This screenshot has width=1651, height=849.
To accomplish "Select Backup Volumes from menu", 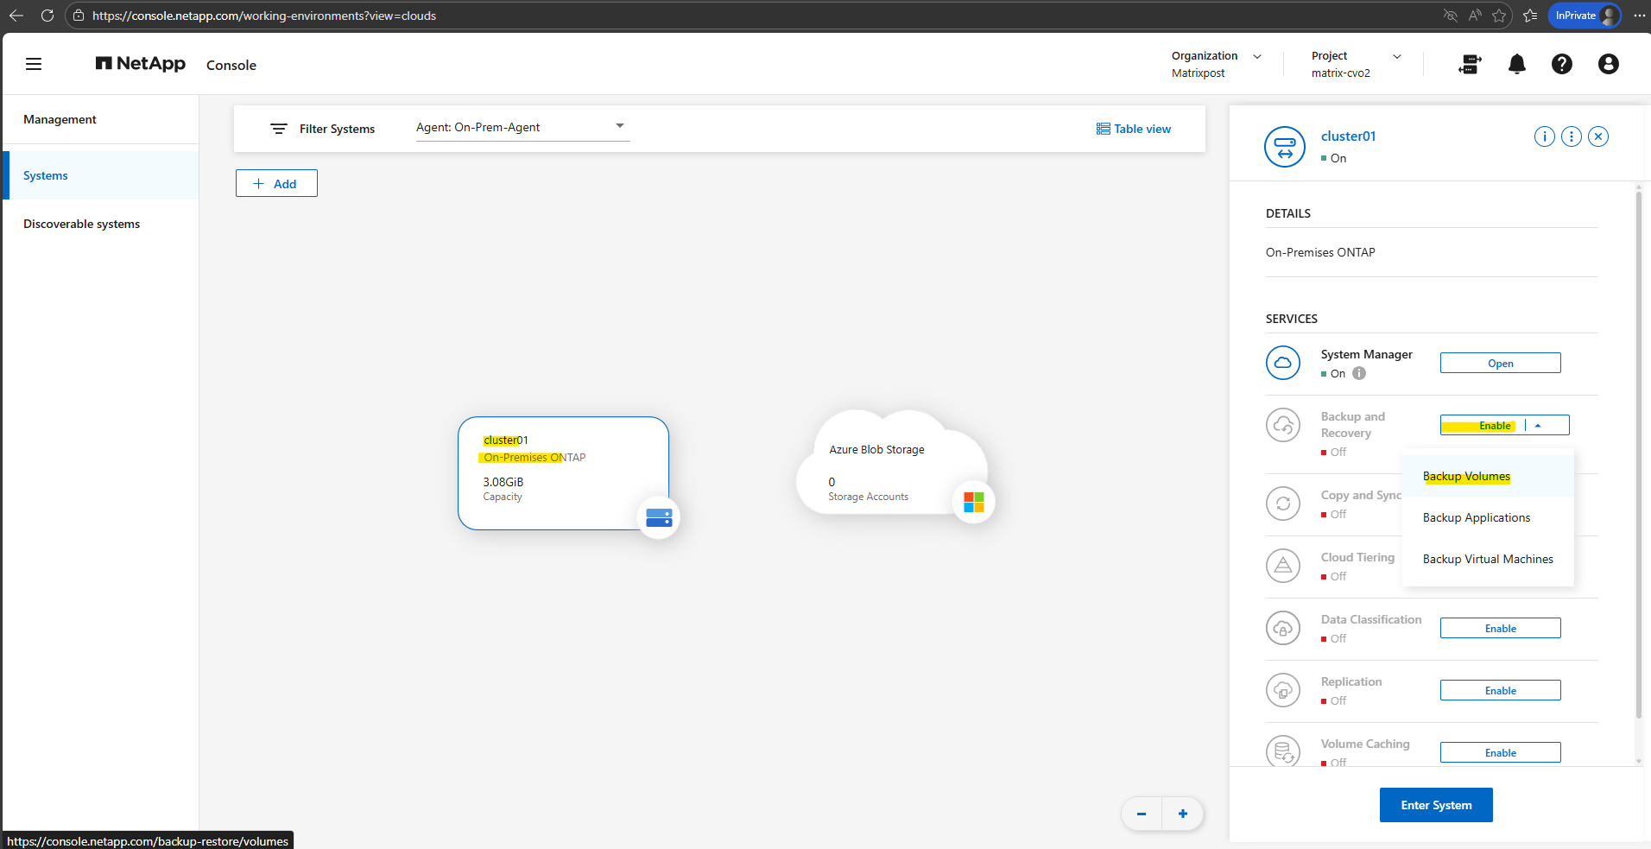I will [x=1466, y=477].
